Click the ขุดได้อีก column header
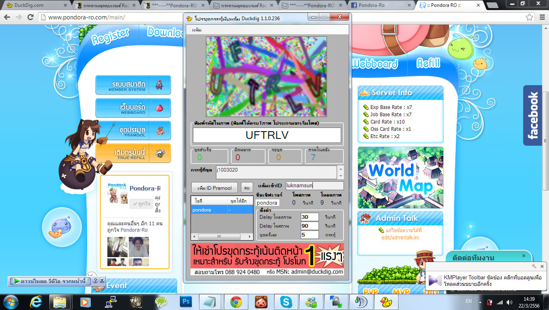The height and width of the screenshot is (310, 549). click(239, 201)
